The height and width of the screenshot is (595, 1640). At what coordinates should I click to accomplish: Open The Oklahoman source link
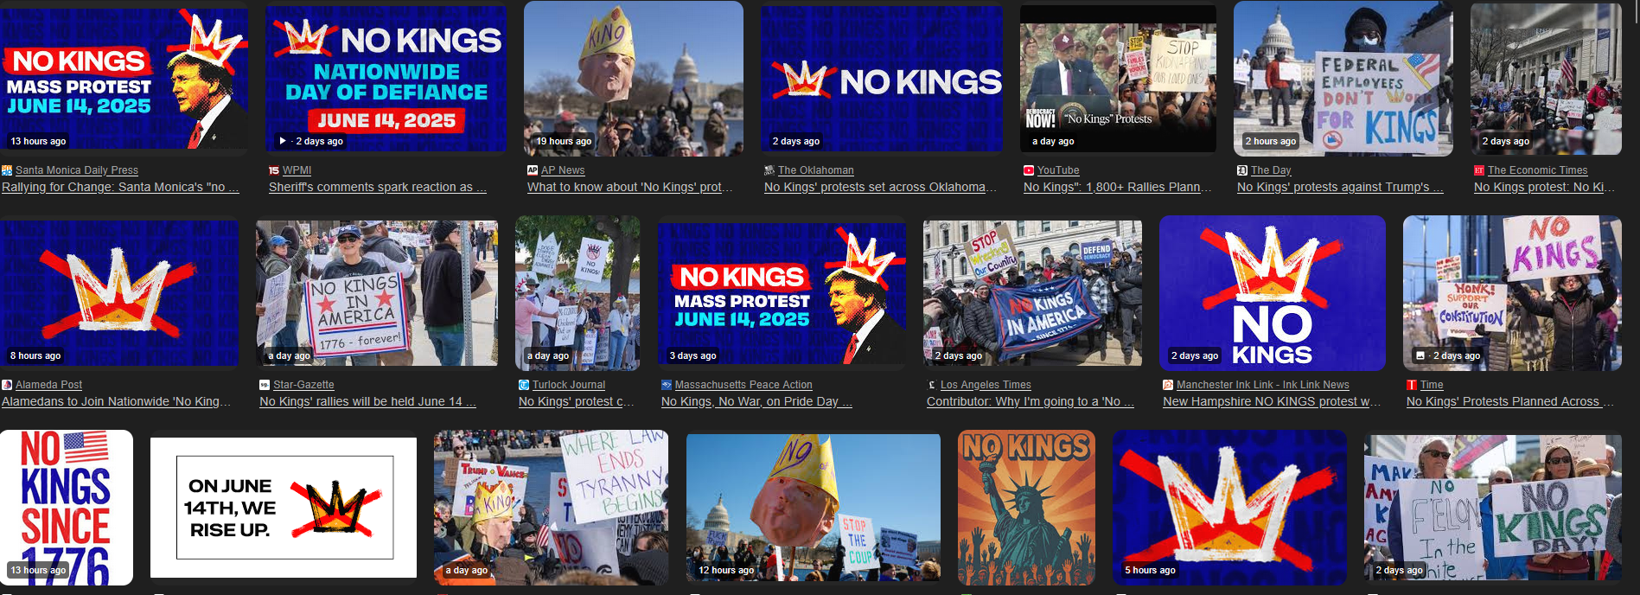(815, 170)
